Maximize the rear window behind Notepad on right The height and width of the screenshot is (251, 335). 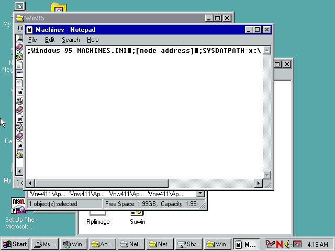tap(278, 64)
